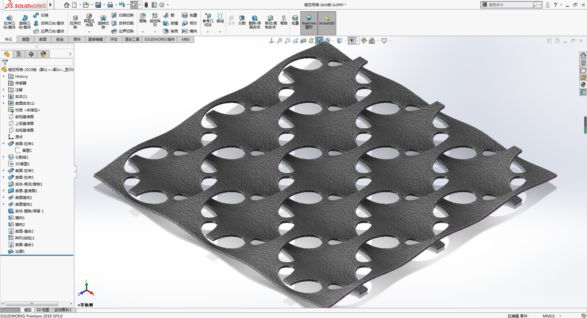Viewport: 587px width, 318px height.
Task: Click the Zoom to Fit magnifier icon
Action: [280, 41]
